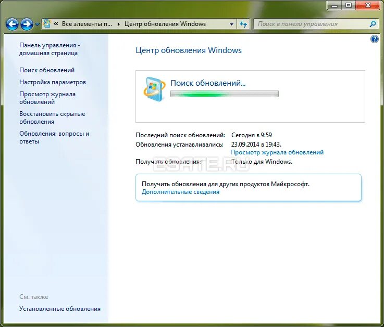The image size is (384, 327).
Task: Click 'Восстановить скрытые обновления'
Action: pos(52,118)
